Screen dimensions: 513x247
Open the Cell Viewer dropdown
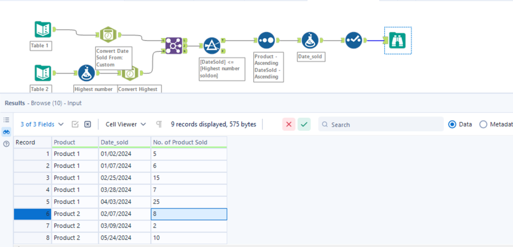click(126, 124)
